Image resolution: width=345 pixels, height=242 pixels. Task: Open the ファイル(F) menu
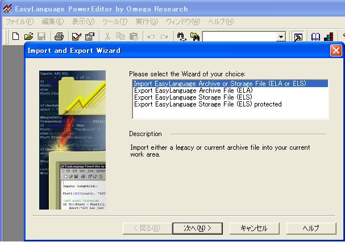[19, 22]
